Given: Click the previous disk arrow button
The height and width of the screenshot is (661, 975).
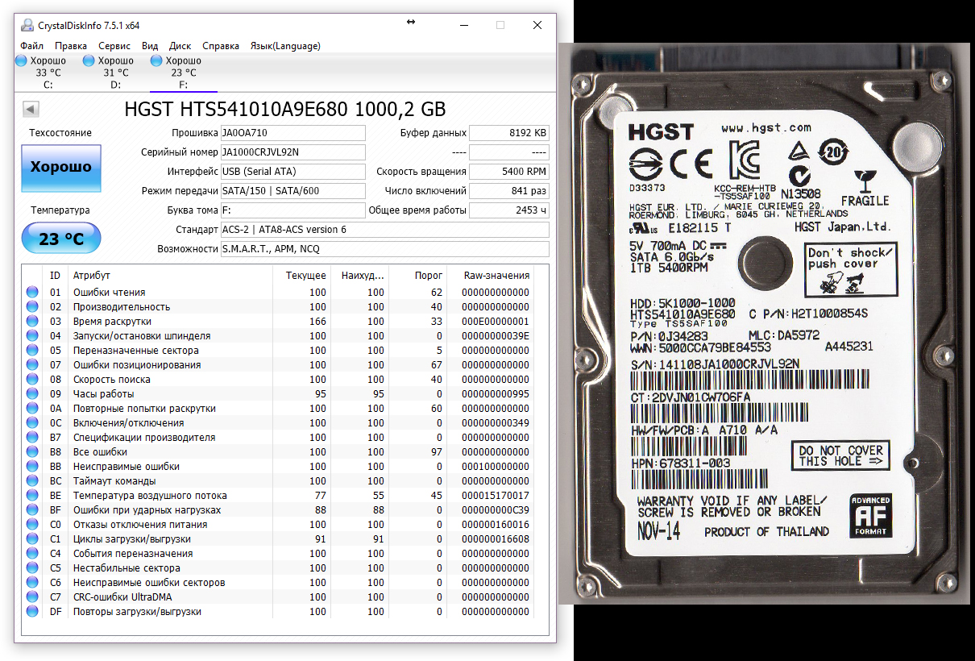Looking at the screenshot, I should pyautogui.click(x=31, y=109).
